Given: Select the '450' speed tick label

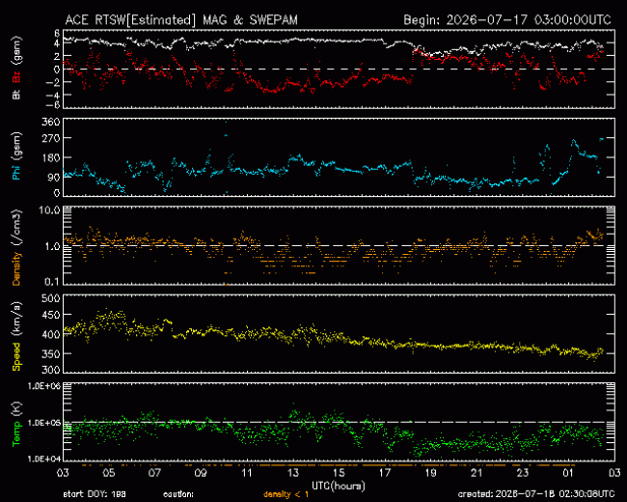Looking at the screenshot, I should pyautogui.click(x=51, y=315).
